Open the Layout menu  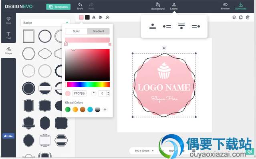point(174,6)
